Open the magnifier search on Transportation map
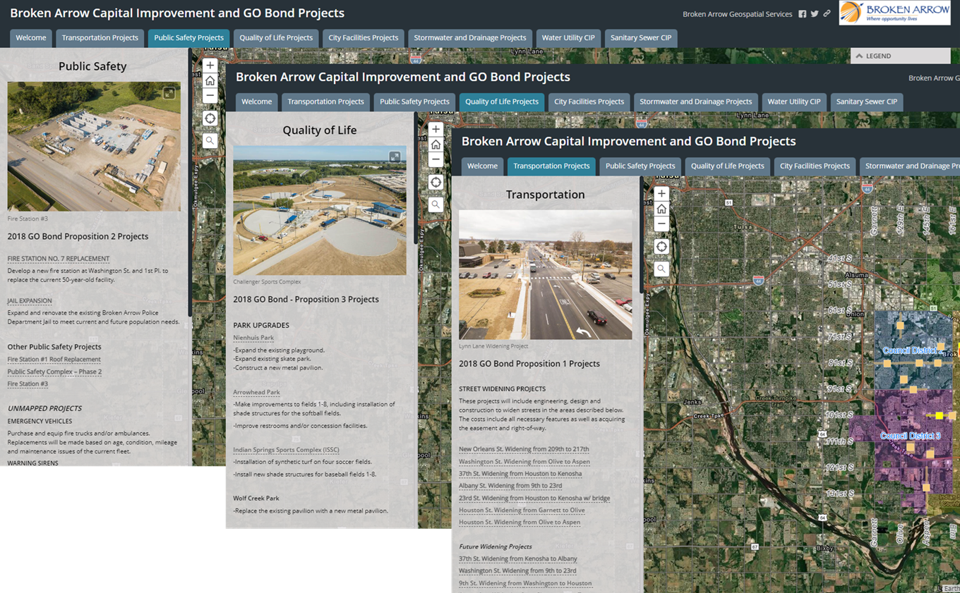Image resolution: width=960 pixels, height=593 pixels. coord(661,269)
